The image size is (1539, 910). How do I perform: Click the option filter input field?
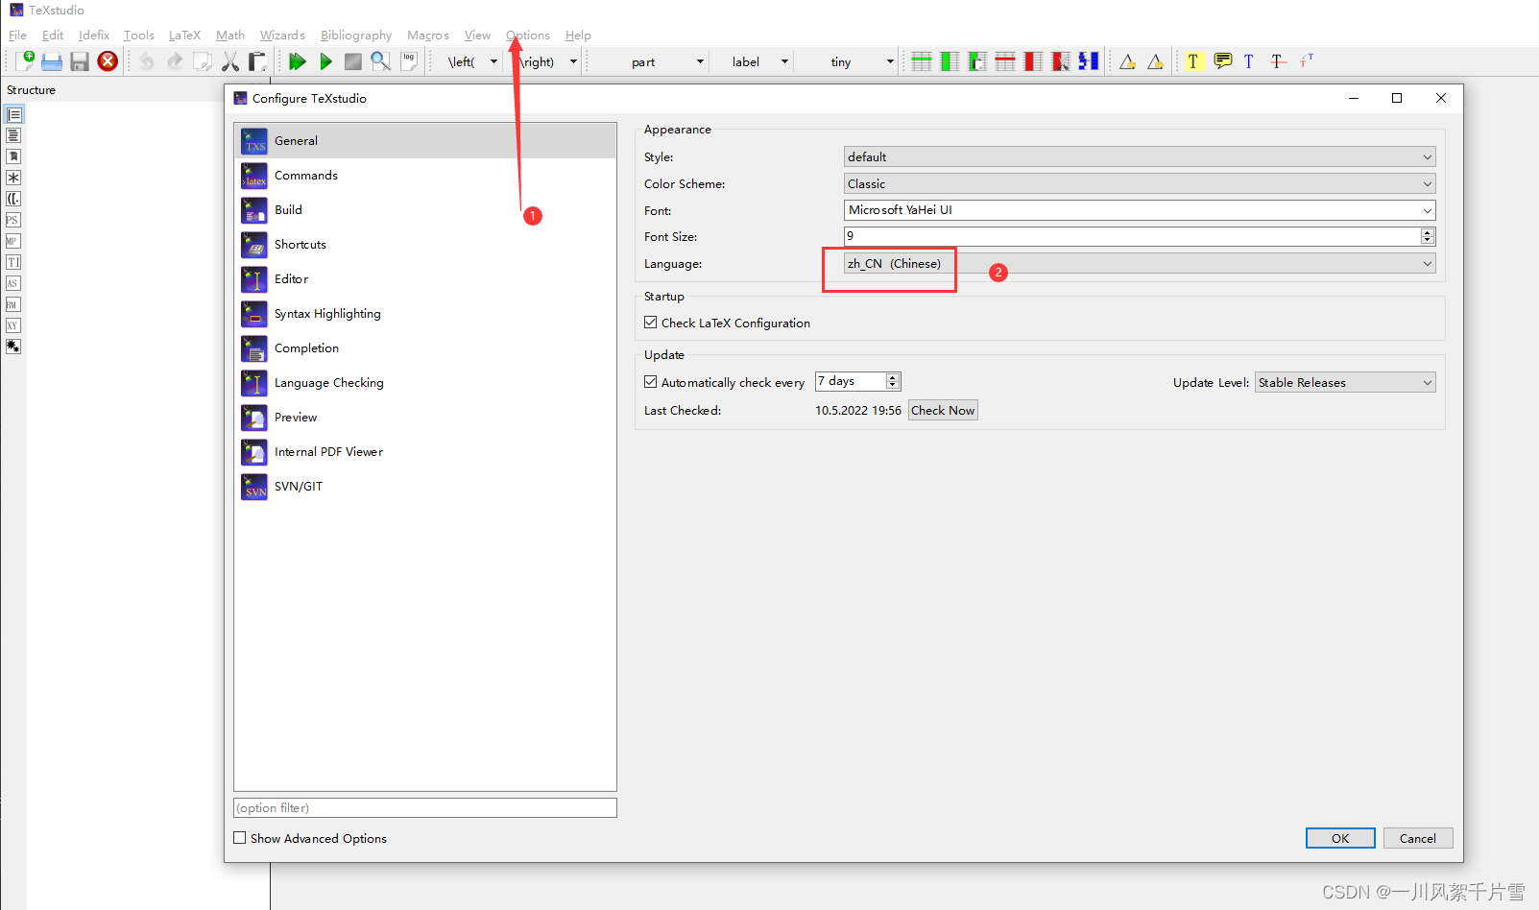tap(425, 808)
